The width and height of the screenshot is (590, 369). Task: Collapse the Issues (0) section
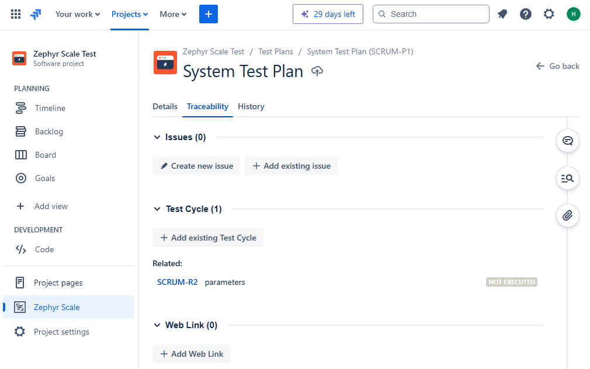point(157,137)
